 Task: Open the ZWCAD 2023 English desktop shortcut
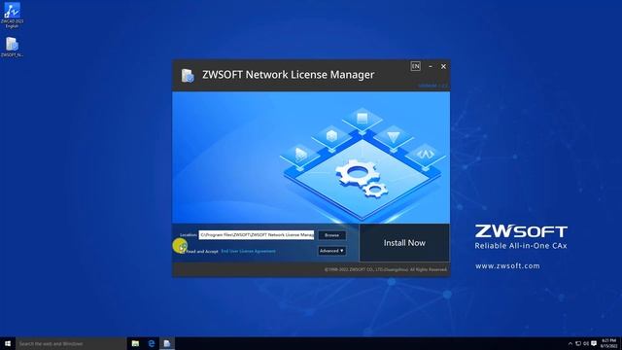point(12,16)
